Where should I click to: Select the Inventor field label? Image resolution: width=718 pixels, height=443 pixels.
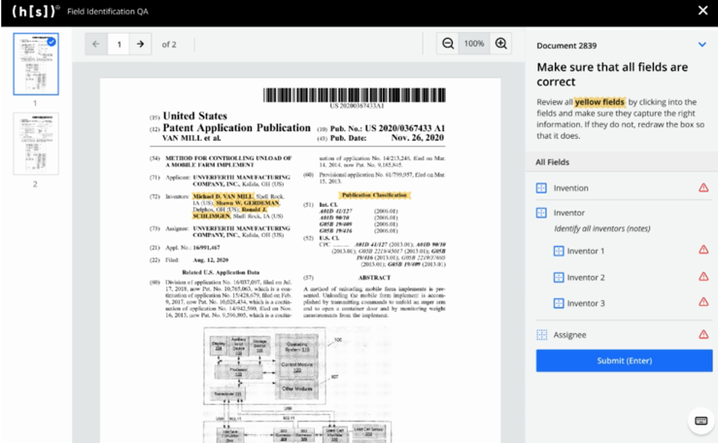point(568,213)
